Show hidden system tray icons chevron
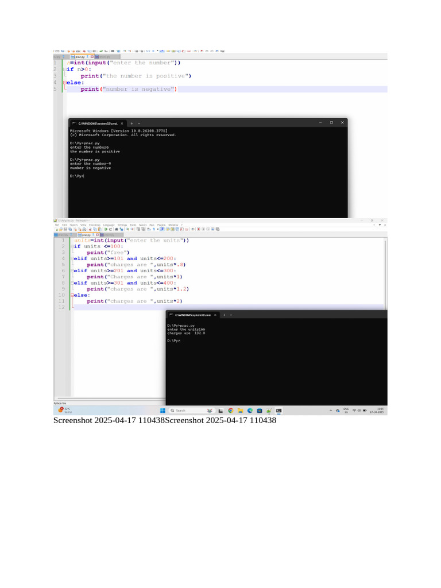 [x=331, y=411]
